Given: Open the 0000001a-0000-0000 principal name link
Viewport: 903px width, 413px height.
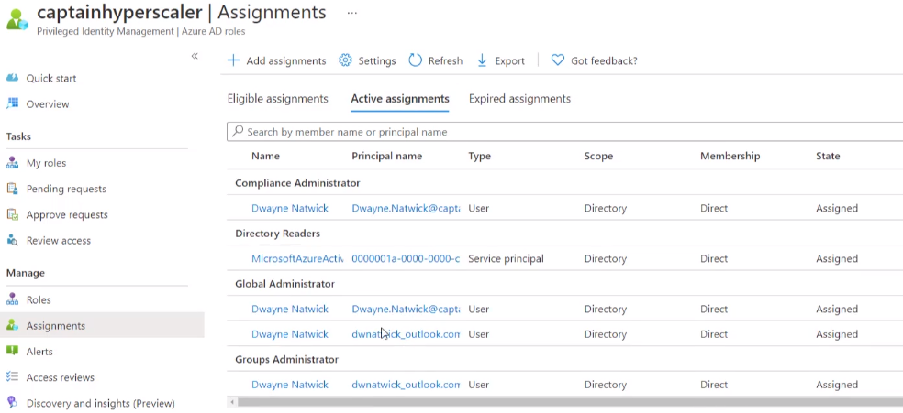Looking at the screenshot, I should [406, 258].
